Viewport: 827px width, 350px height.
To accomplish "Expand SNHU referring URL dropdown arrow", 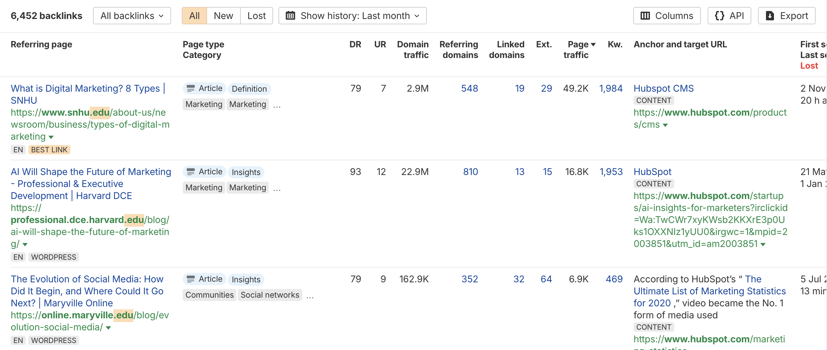I will point(51,137).
